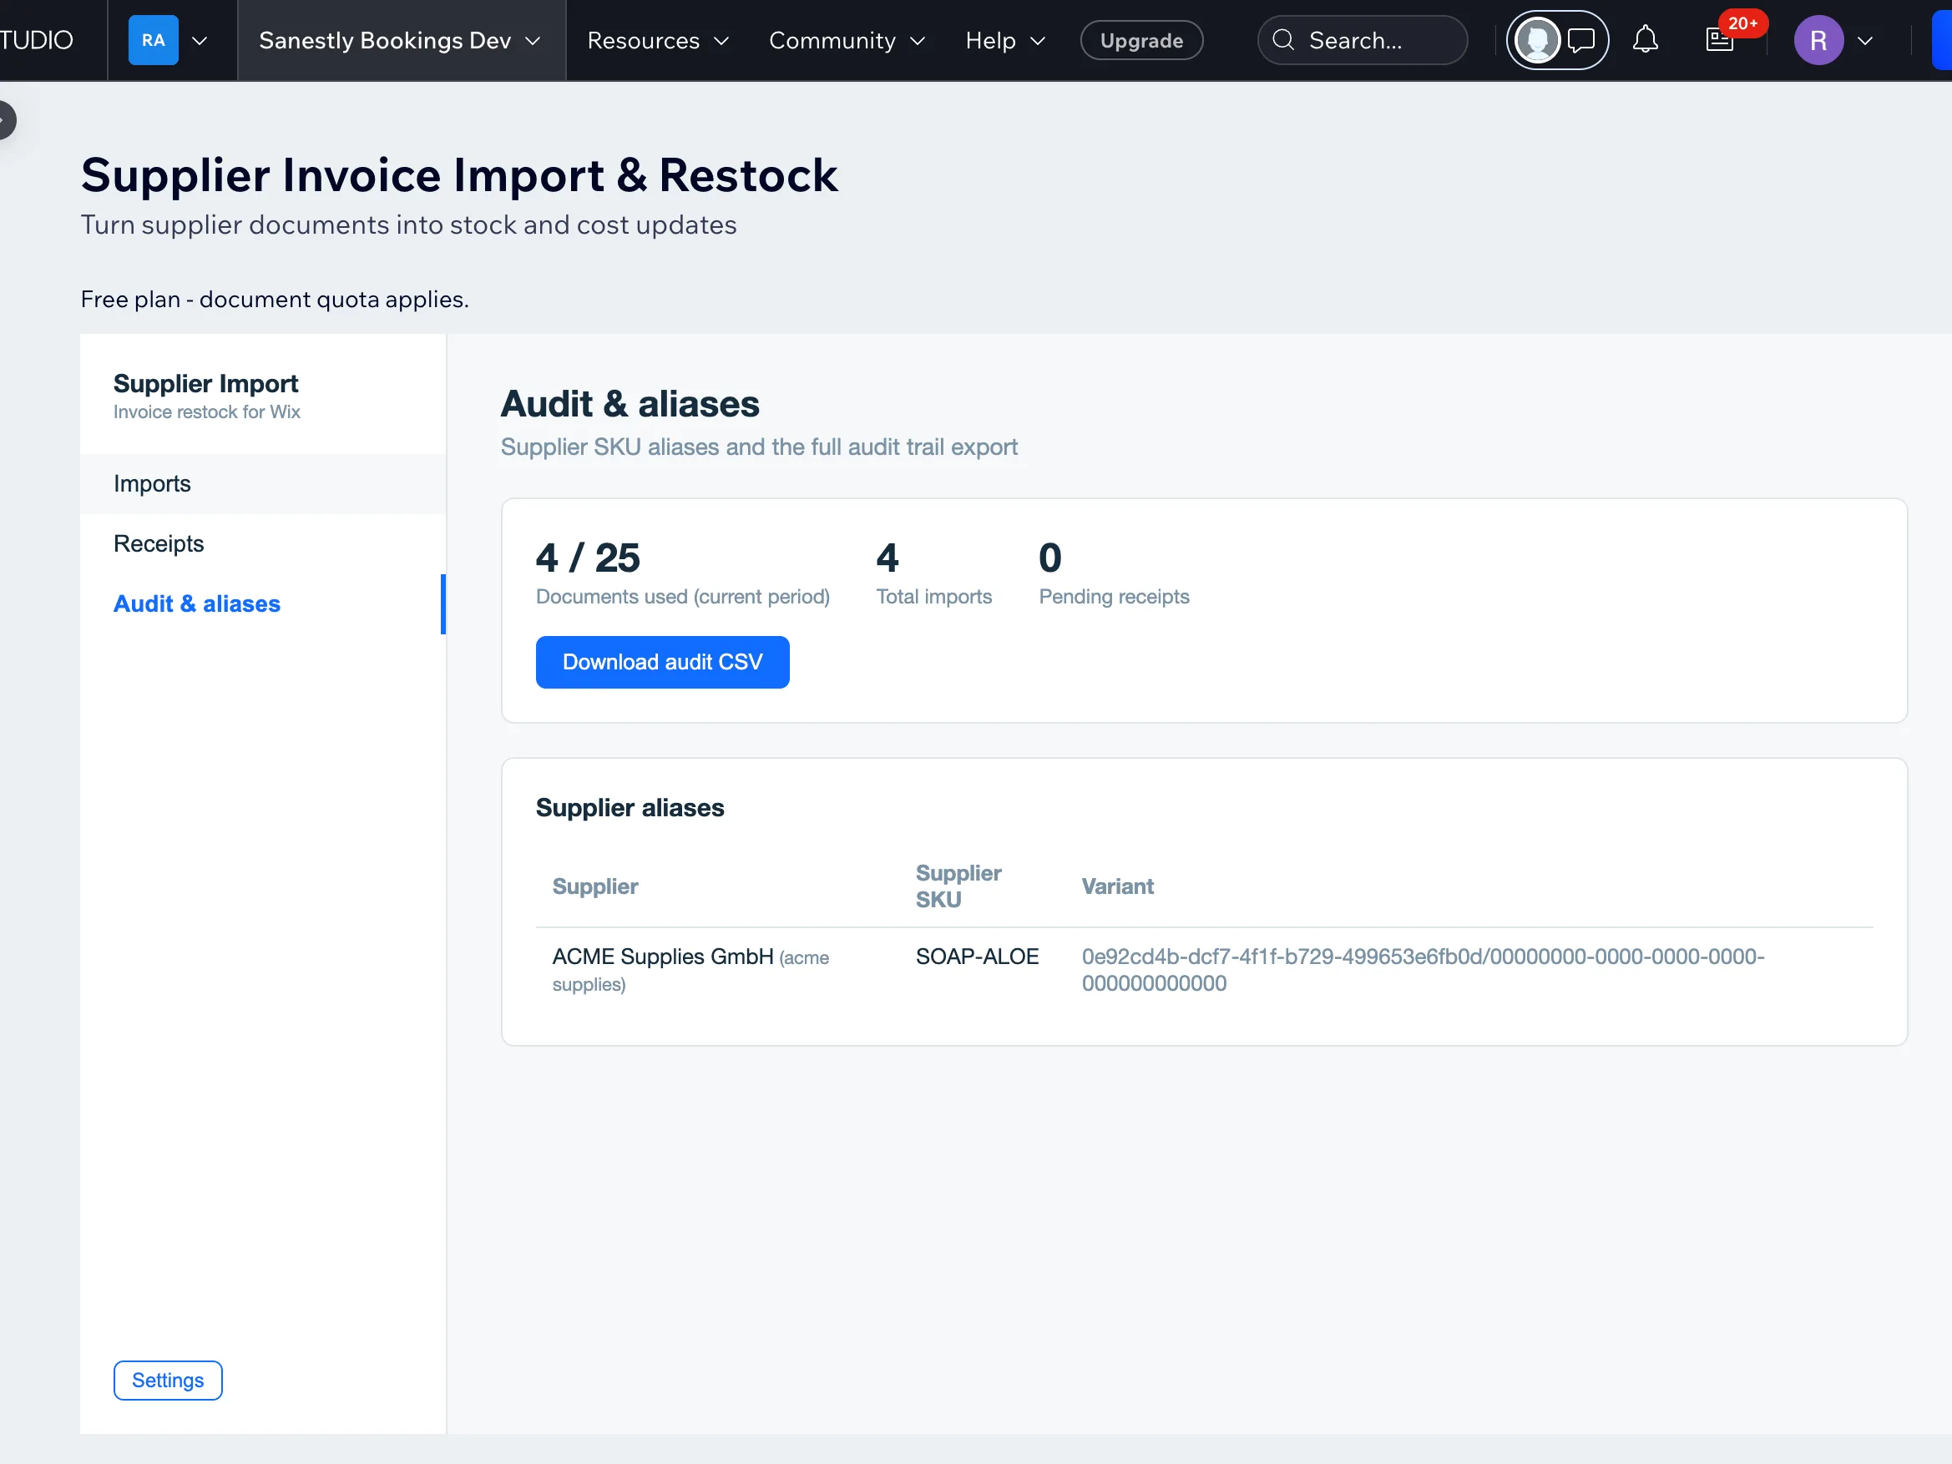Click the purple R profile avatar
Viewport: 1952px width, 1464px height.
click(x=1818, y=40)
